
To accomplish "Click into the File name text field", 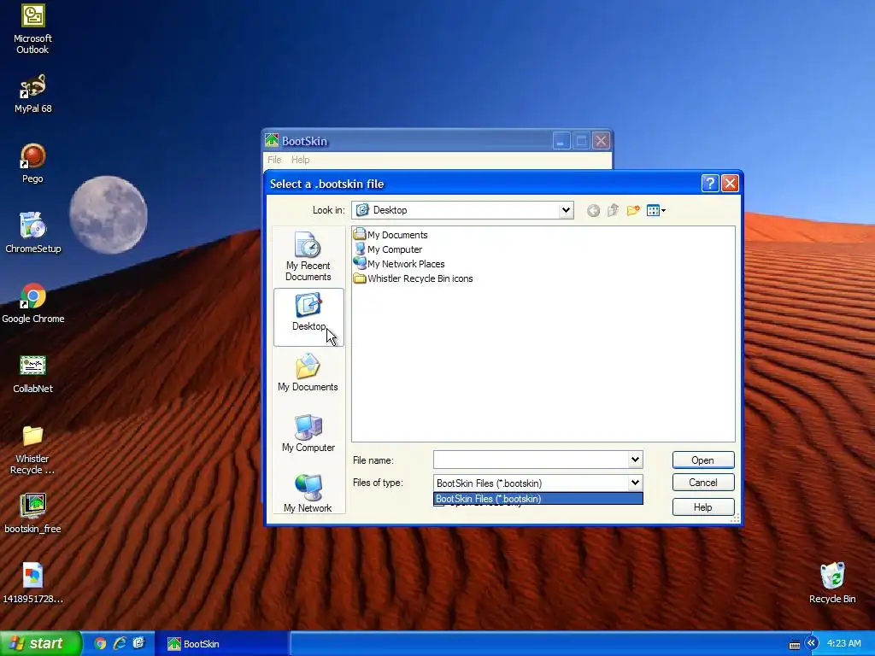I will point(531,460).
